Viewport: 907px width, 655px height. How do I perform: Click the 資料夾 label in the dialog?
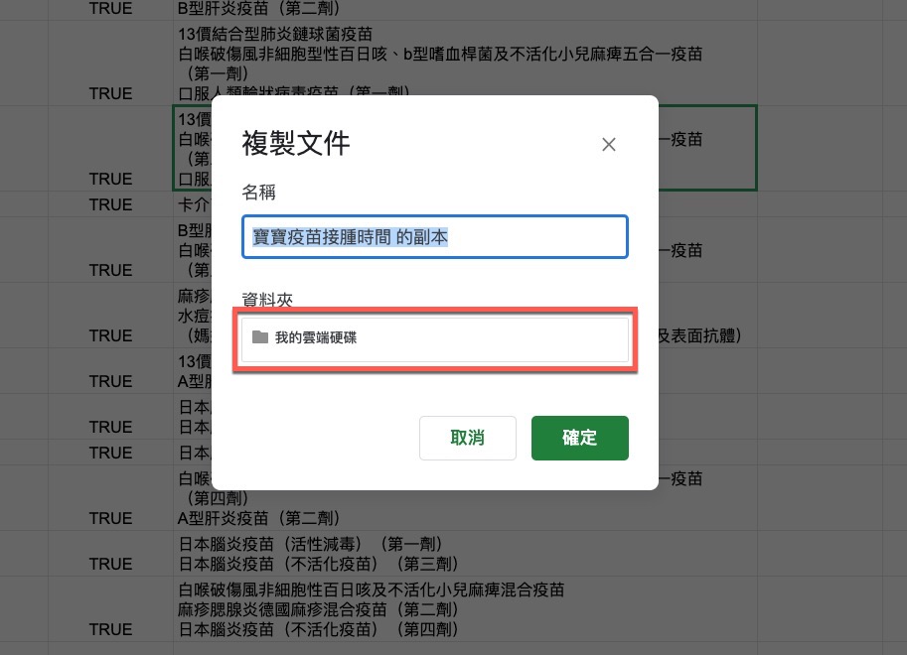click(x=267, y=300)
